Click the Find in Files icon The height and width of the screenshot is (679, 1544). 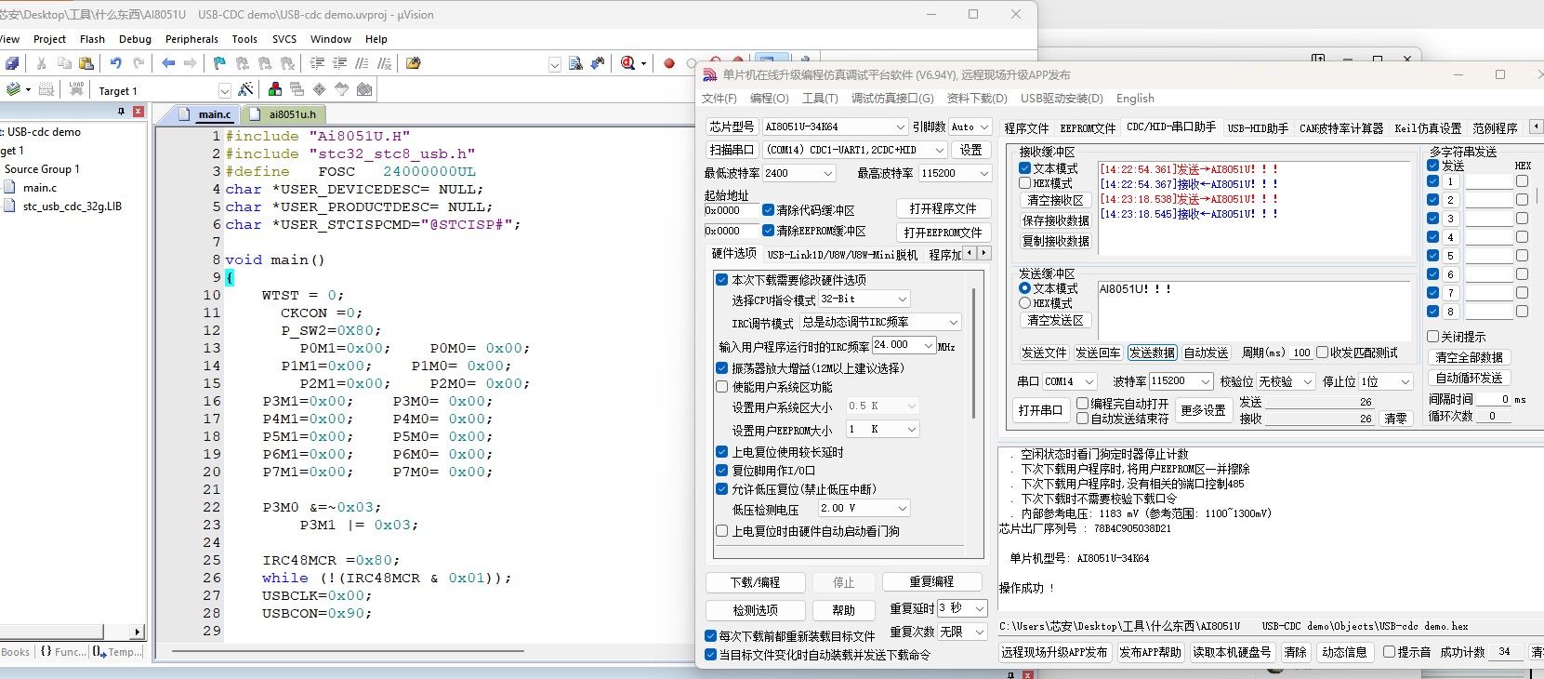tap(575, 63)
